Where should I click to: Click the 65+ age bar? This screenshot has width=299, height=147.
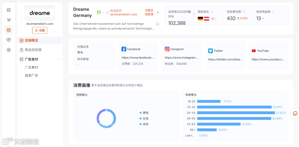pos(207,130)
